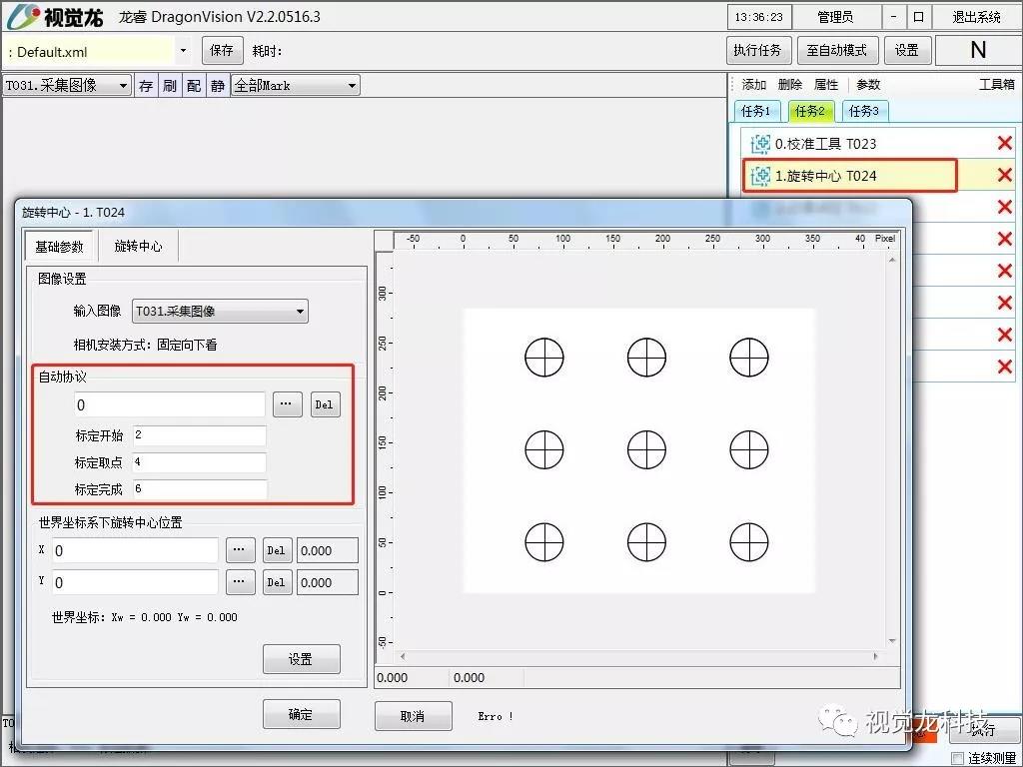
Task: Open the 输入图像 dropdown in the dialog
Action: point(220,312)
